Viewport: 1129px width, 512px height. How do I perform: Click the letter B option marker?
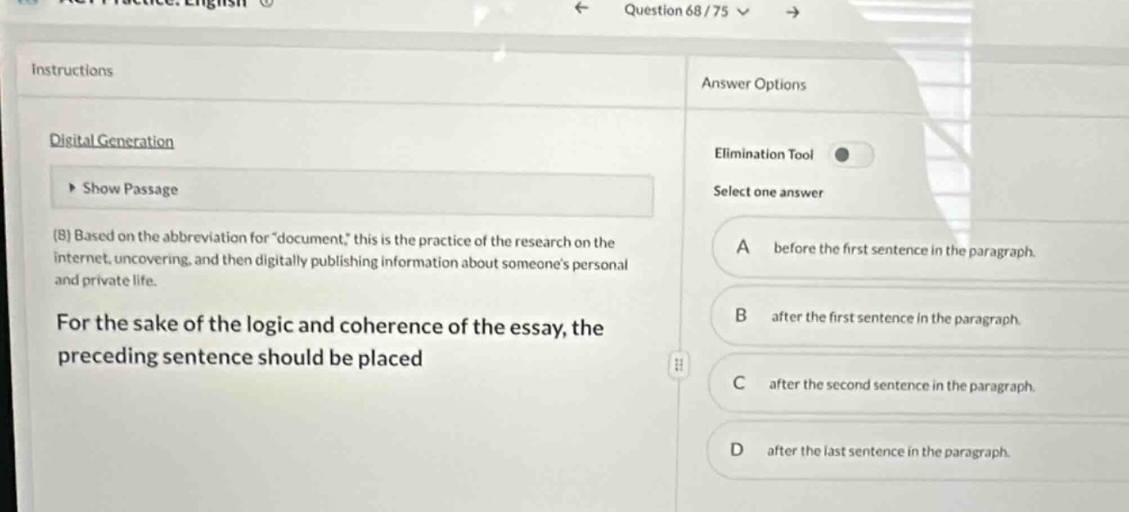point(741,317)
